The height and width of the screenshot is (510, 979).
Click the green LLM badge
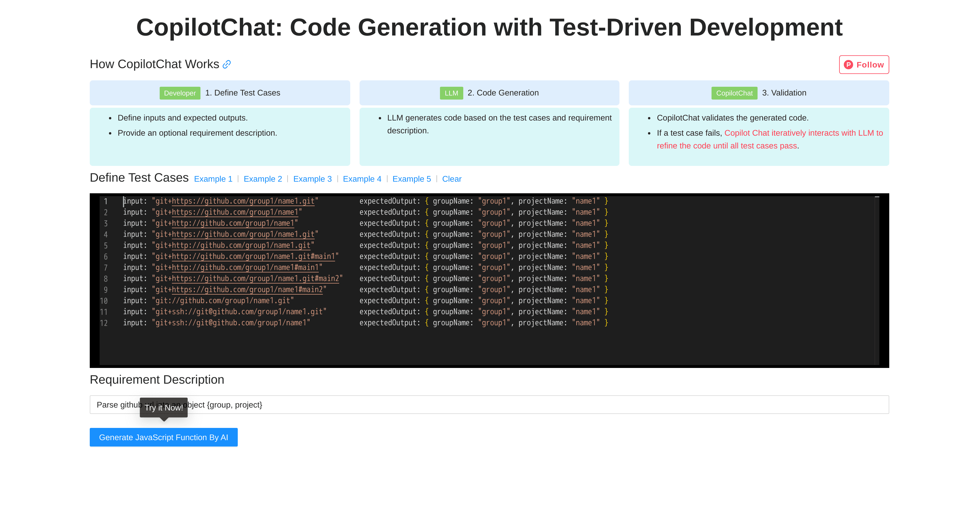click(451, 93)
